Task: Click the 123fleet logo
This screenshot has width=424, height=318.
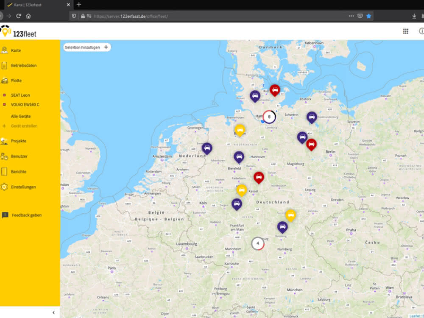Action: coord(18,31)
